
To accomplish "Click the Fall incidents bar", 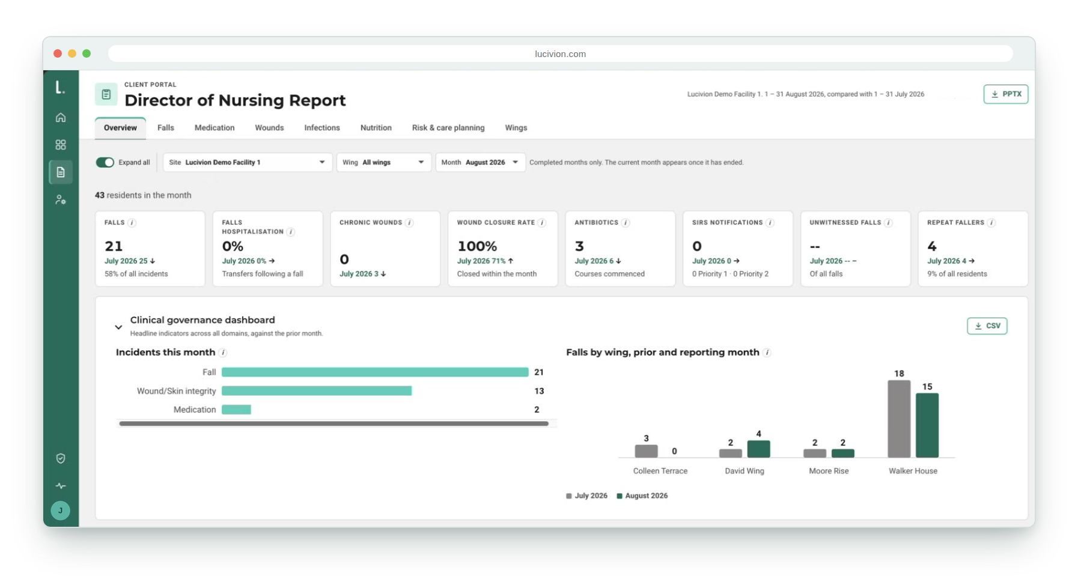I will (375, 372).
